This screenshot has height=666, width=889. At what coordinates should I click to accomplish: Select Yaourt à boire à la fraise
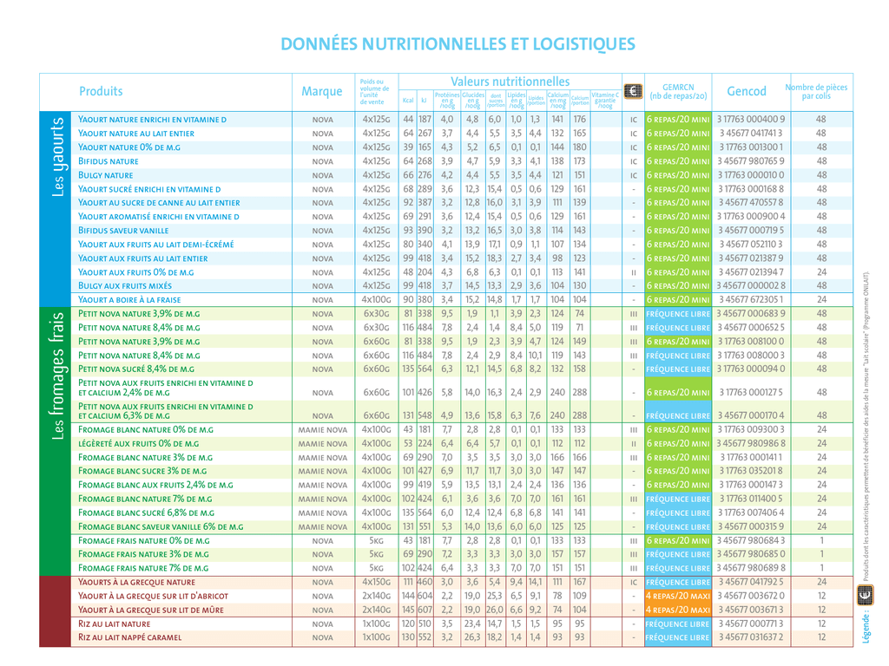pyautogui.click(x=129, y=300)
